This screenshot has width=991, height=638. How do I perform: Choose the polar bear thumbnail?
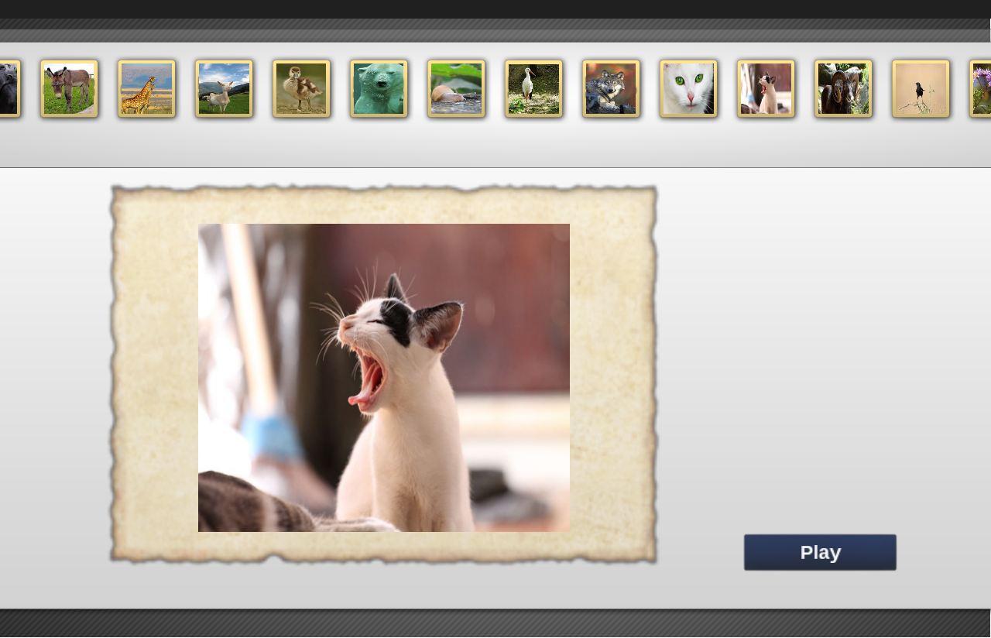379,89
